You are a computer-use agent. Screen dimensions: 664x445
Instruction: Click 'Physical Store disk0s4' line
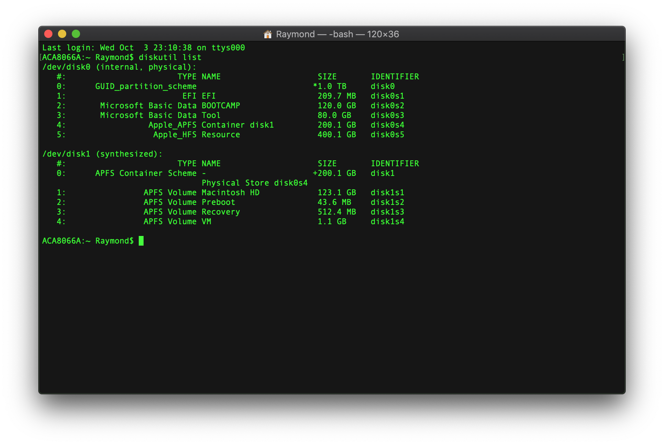(255, 183)
